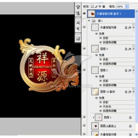Open the 填充 fill slider arrow
Screen dimensions: 138x138
(127, 7)
